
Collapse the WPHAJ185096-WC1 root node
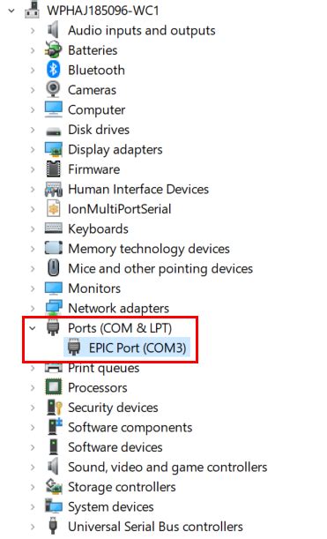(x=11, y=11)
